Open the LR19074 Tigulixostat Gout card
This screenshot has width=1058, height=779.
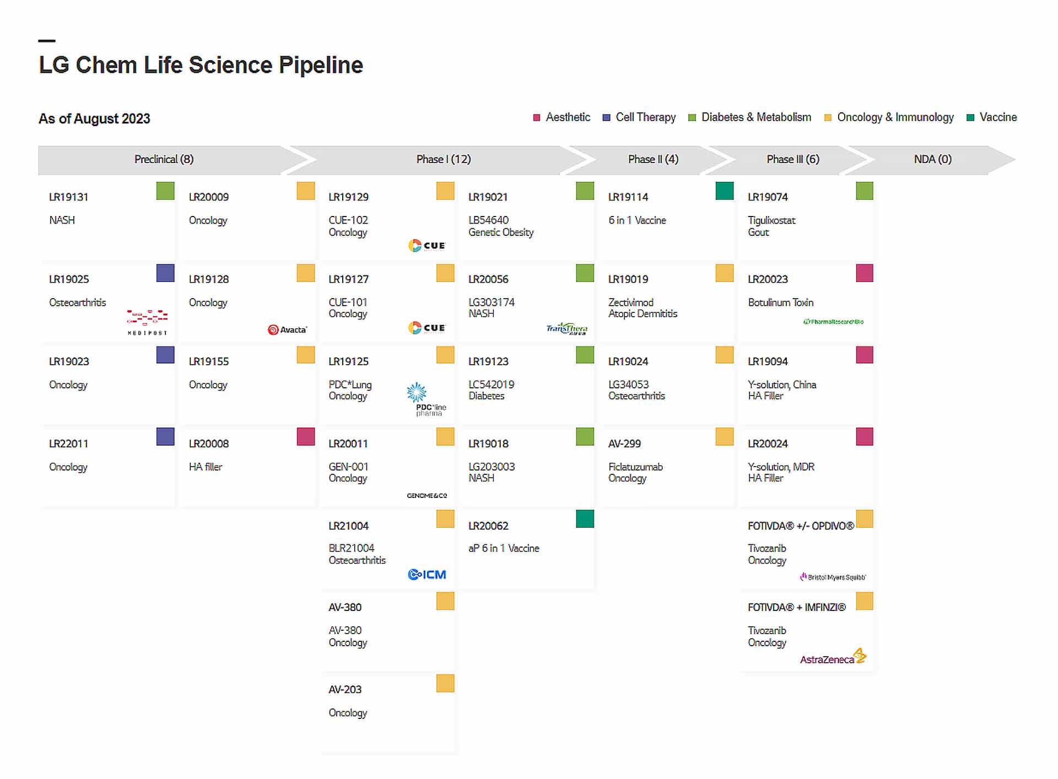tap(806, 218)
